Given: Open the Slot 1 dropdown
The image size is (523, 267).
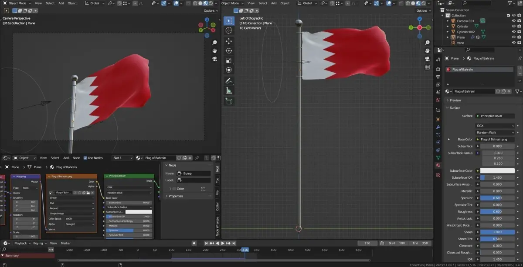Looking at the screenshot, I should [x=122, y=158].
